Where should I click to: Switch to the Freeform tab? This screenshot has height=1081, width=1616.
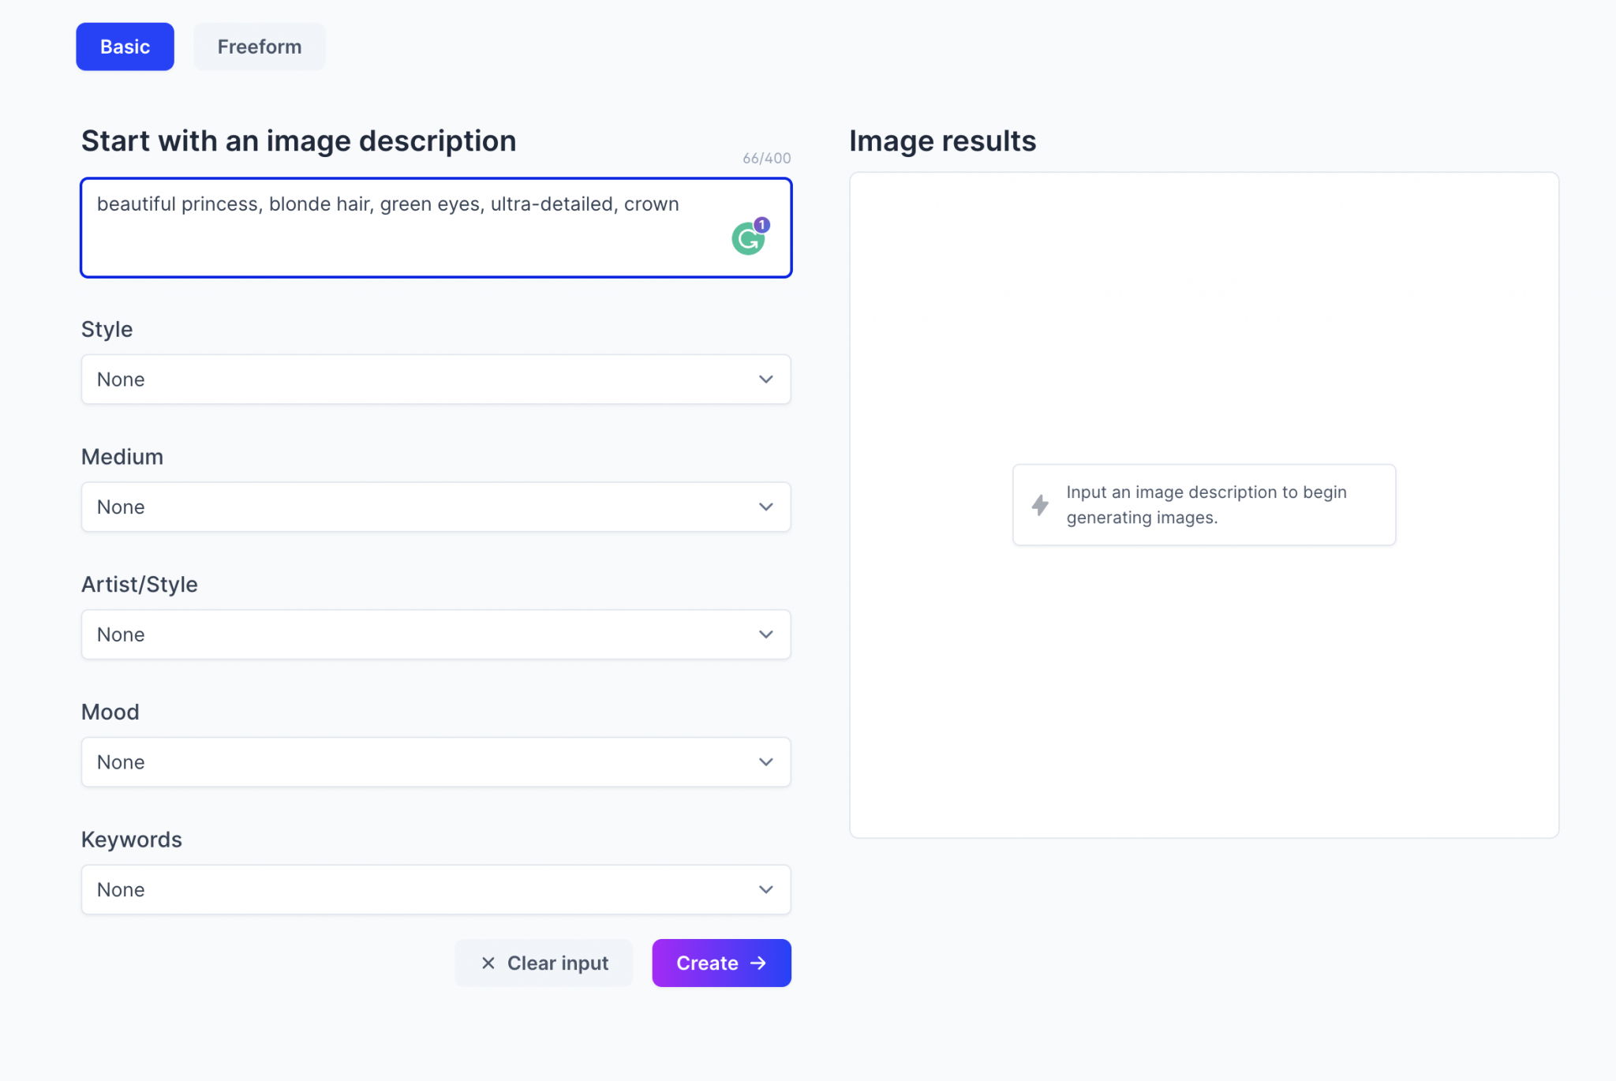259,47
